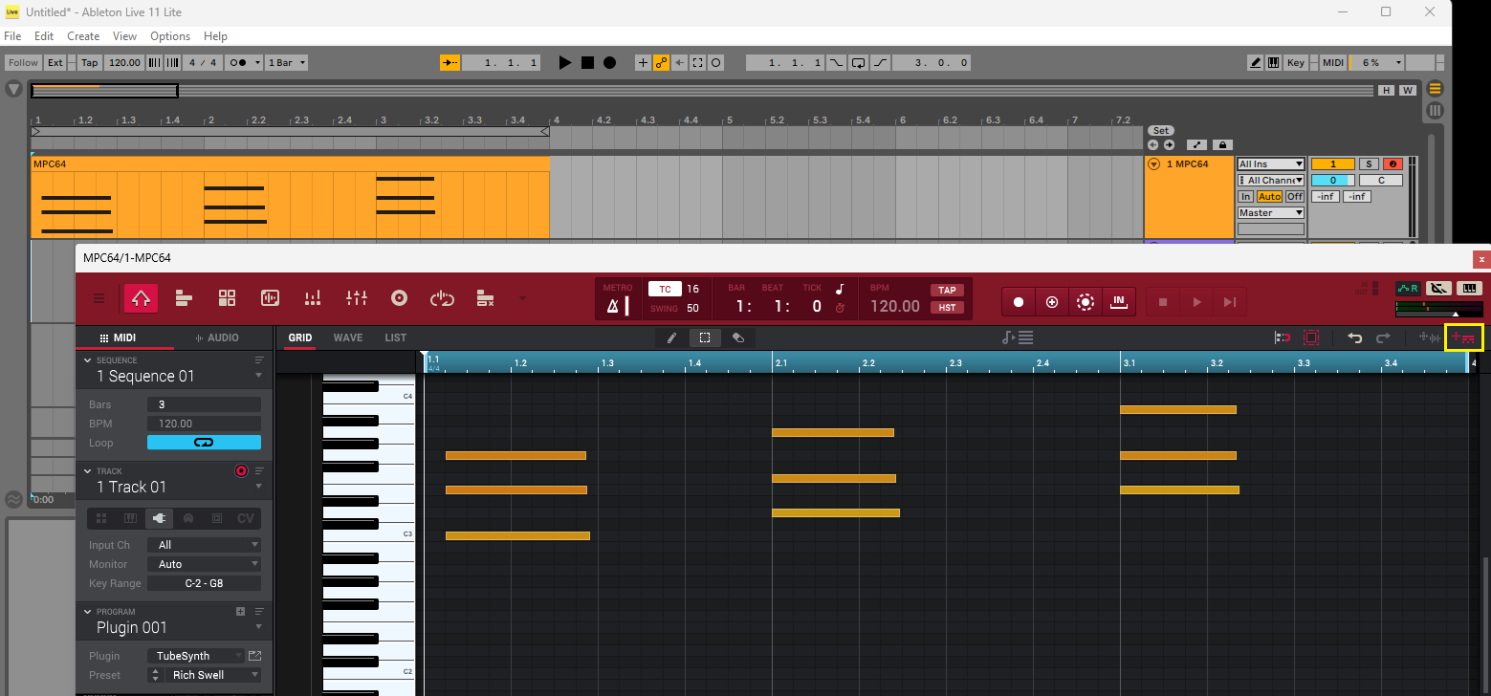The height and width of the screenshot is (696, 1491).
Task: Toggle the Ext sync button in Ableton
Action: pyautogui.click(x=55, y=62)
